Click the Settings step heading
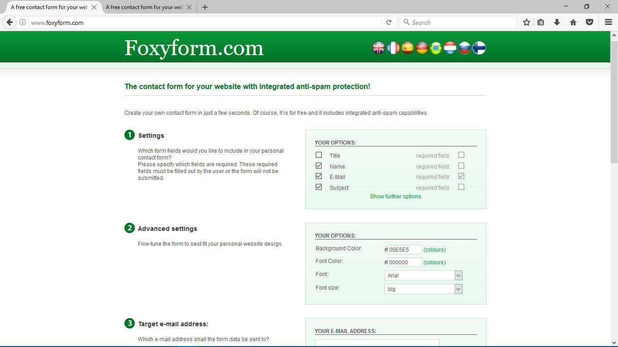The height and width of the screenshot is (347, 618). (151, 136)
